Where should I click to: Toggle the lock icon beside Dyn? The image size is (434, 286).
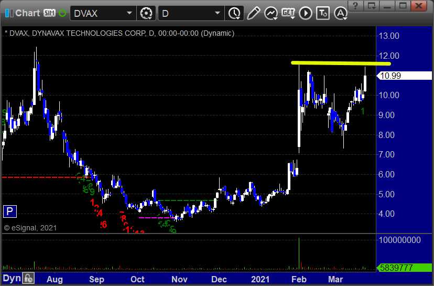click(28, 278)
